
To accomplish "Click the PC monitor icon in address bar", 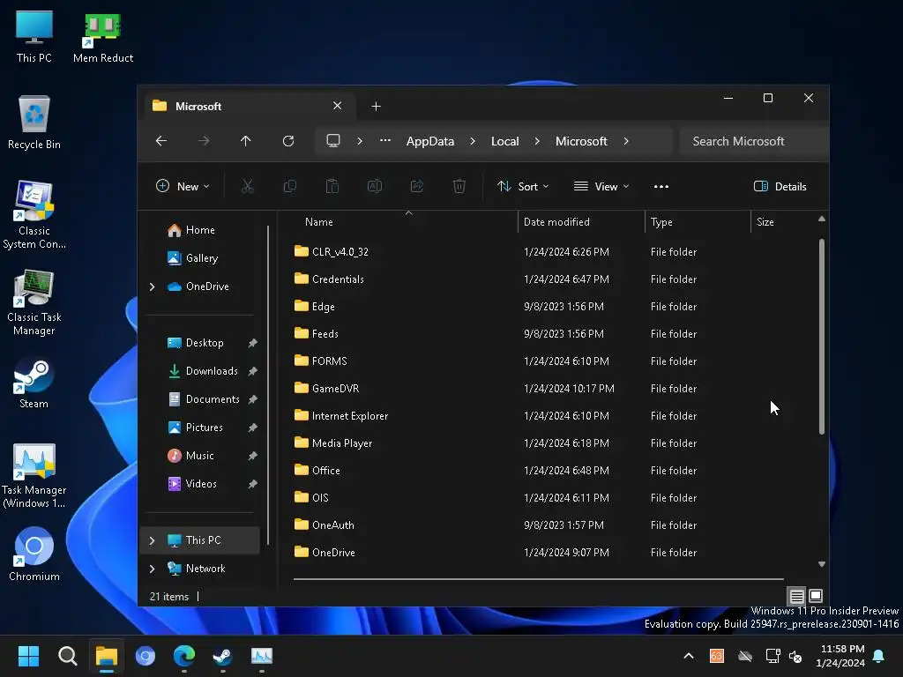I will pyautogui.click(x=333, y=141).
